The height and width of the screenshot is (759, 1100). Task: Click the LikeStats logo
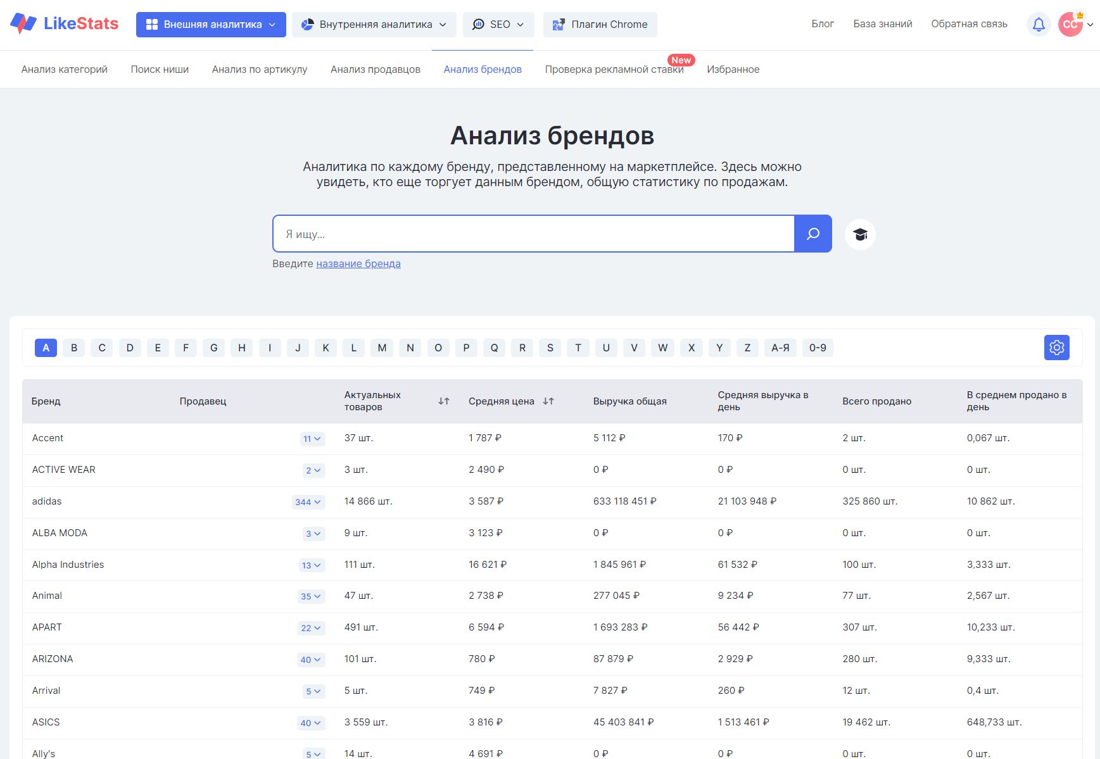(65, 24)
